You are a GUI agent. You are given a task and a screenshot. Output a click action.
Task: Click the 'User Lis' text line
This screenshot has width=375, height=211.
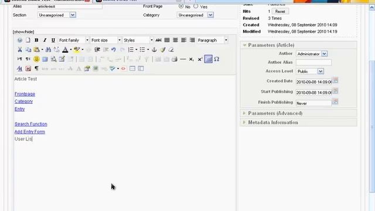23,139
